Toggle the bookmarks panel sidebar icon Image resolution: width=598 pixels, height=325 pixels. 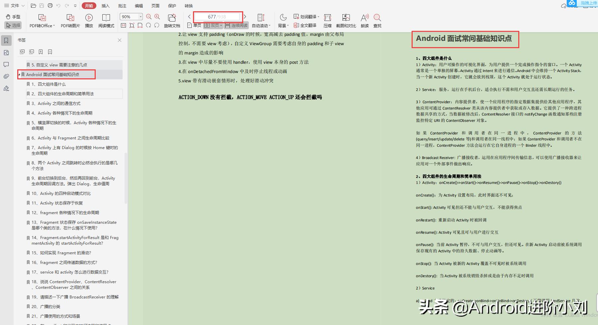[x=6, y=41]
